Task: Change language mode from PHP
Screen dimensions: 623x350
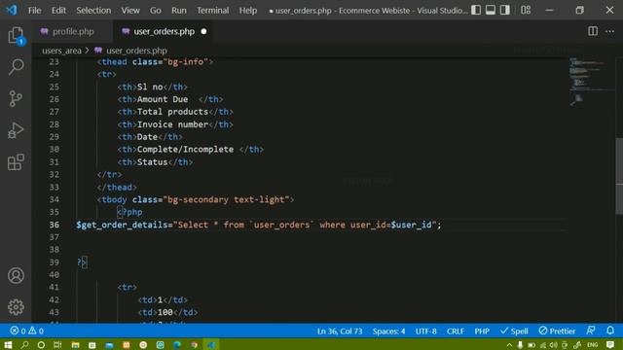Action: point(482,331)
